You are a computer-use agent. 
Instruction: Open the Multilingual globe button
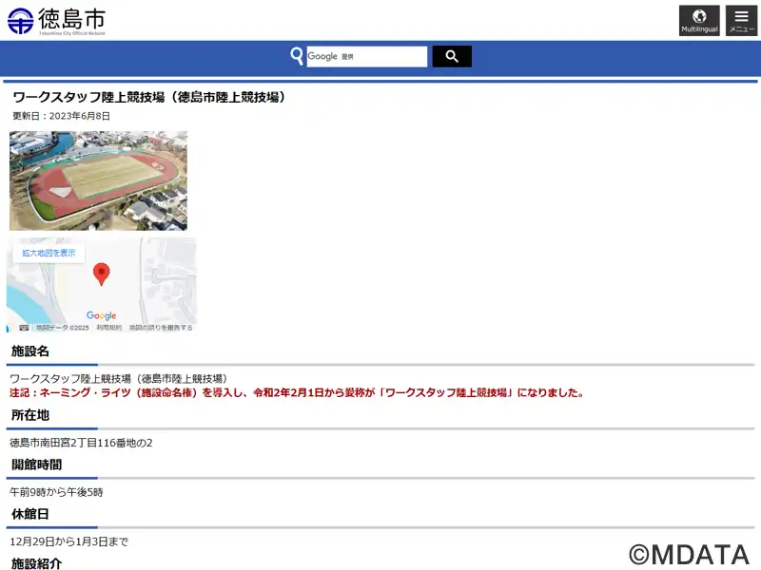coord(699,21)
